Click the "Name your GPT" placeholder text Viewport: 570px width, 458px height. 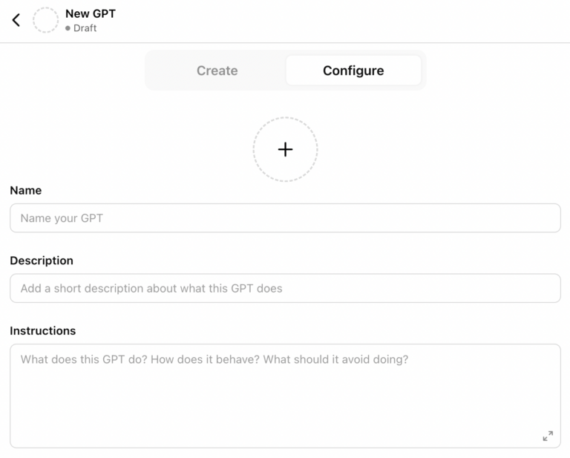pyautogui.click(x=62, y=218)
